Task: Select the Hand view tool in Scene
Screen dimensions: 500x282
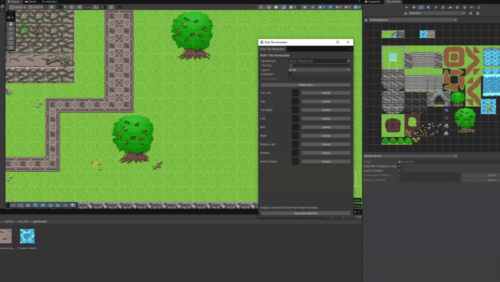Action: coord(11,24)
